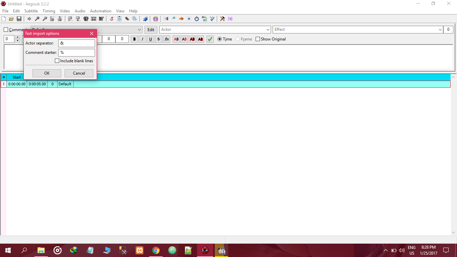
Task: Click the layer number spinner arrows
Action: coord(17,39)
